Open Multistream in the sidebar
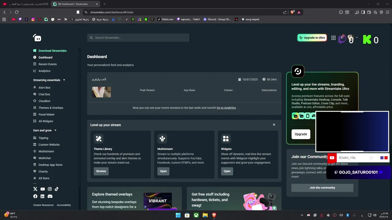Screen dimensions: 392x220 (x=43, y=152)
